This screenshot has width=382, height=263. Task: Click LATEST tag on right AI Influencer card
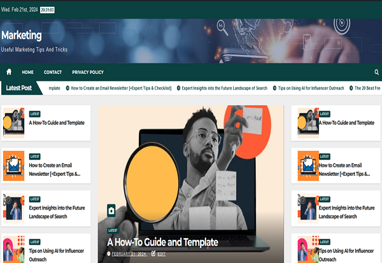pos(324,242)
